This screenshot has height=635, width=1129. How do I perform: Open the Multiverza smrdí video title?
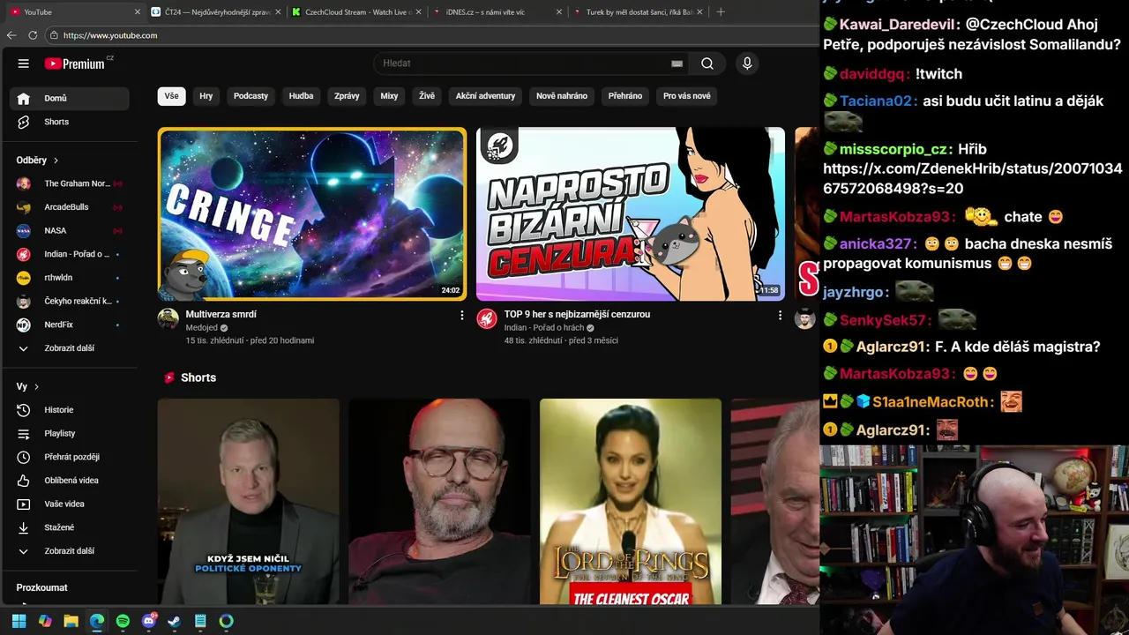[221, 314]
